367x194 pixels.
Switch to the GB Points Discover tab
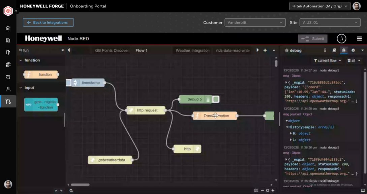[x=112, y=50]
